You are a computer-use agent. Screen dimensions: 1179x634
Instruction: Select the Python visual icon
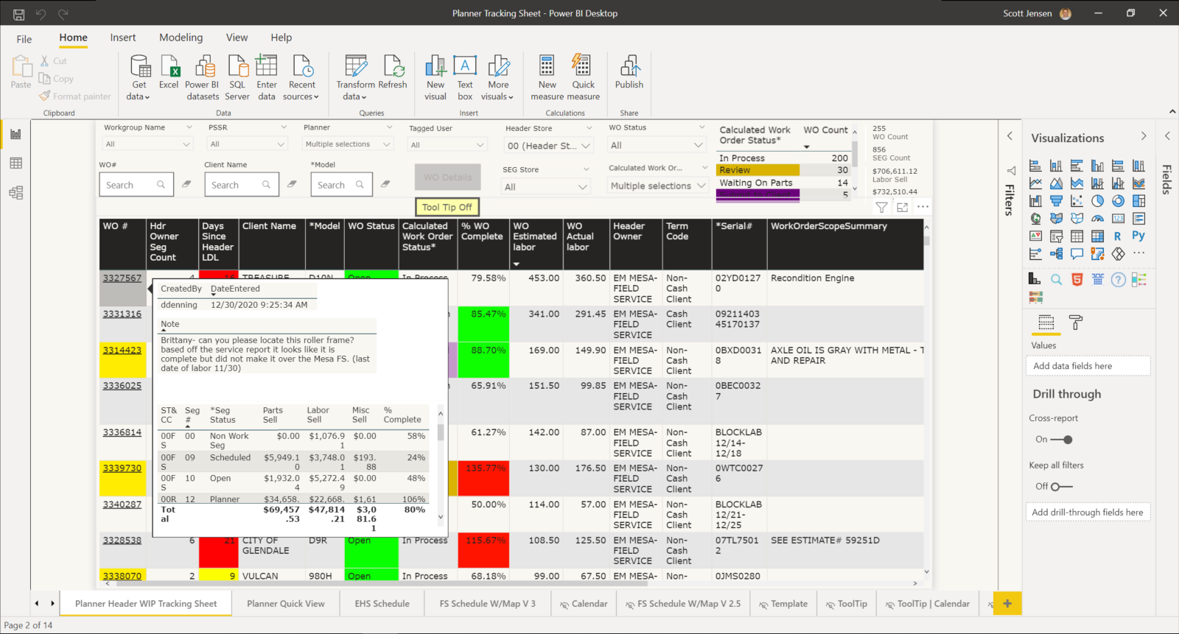tap(1138, 236)
